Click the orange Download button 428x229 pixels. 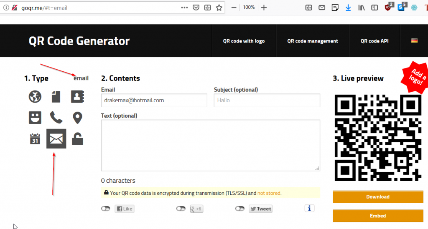pyautogui.click(x=378, y=197)
